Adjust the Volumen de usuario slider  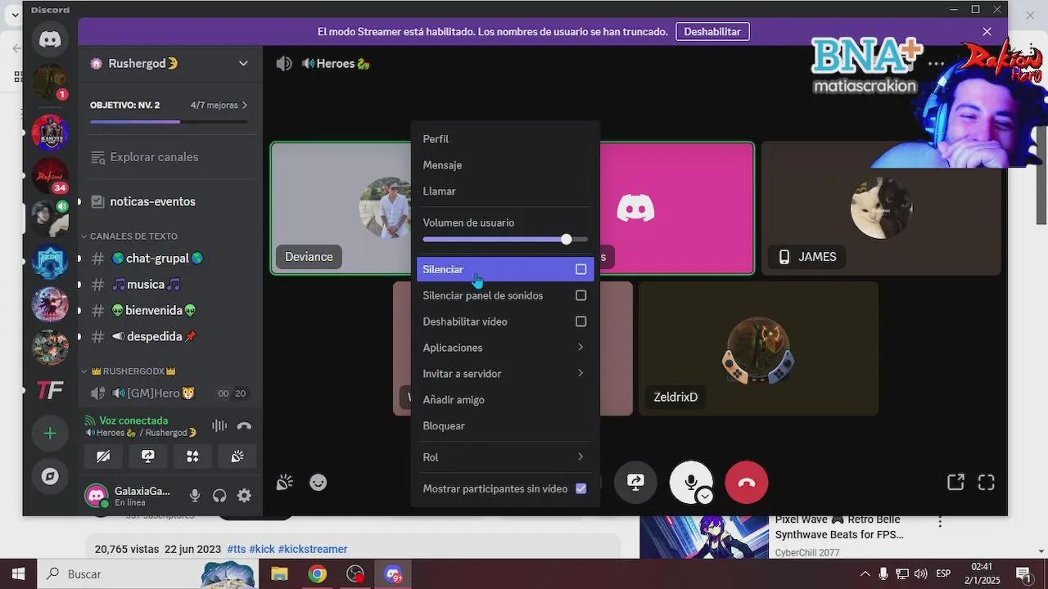(567, 240)
